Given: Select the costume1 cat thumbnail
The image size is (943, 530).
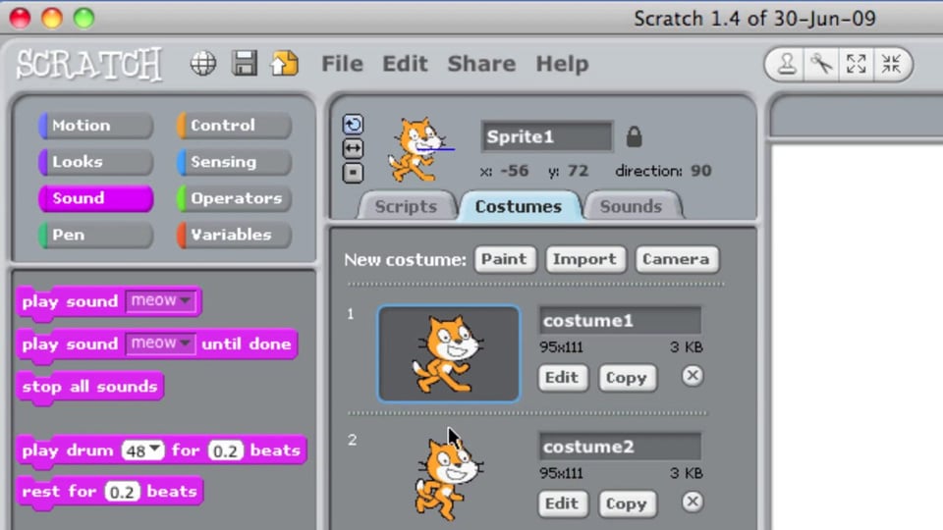Looking at the screenshot, I should (x=449, y=353).
